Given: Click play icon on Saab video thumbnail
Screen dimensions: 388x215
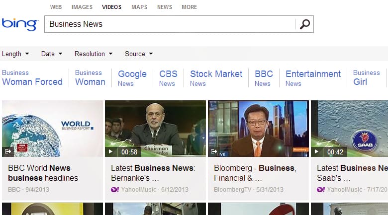Looking at the screenshot, I should (316, 151).
